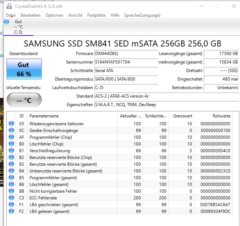Click status orb for B1 Verschleißregulierung
Image resolution: width=240 pixels, height=226 pixels.
[x=11, y=150]
